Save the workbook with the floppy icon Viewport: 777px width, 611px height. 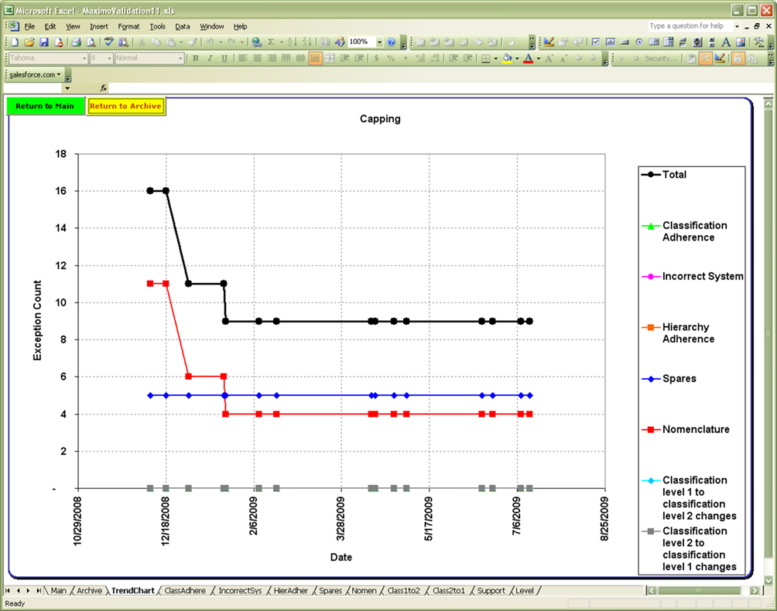coord(43,42)
